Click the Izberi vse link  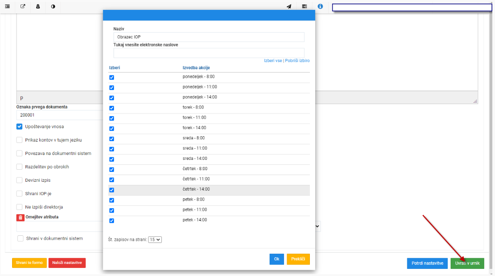click(x=273, y=61)
